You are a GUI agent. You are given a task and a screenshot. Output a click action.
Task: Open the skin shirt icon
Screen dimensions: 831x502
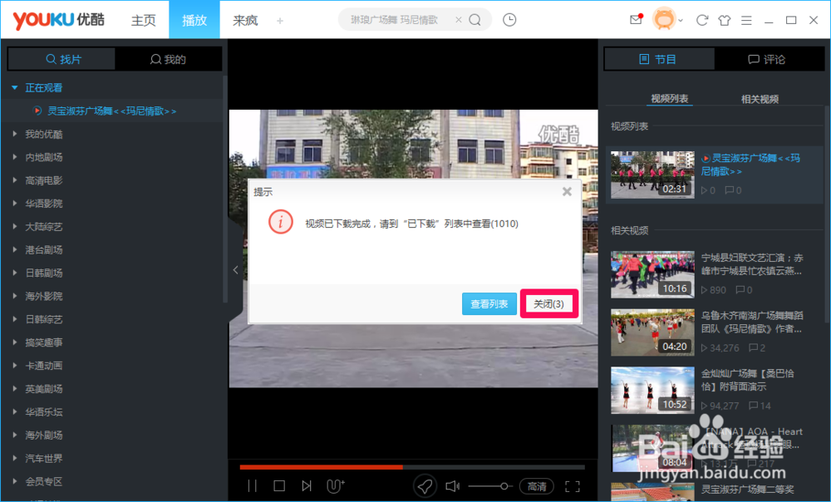(x=725, y=20)
